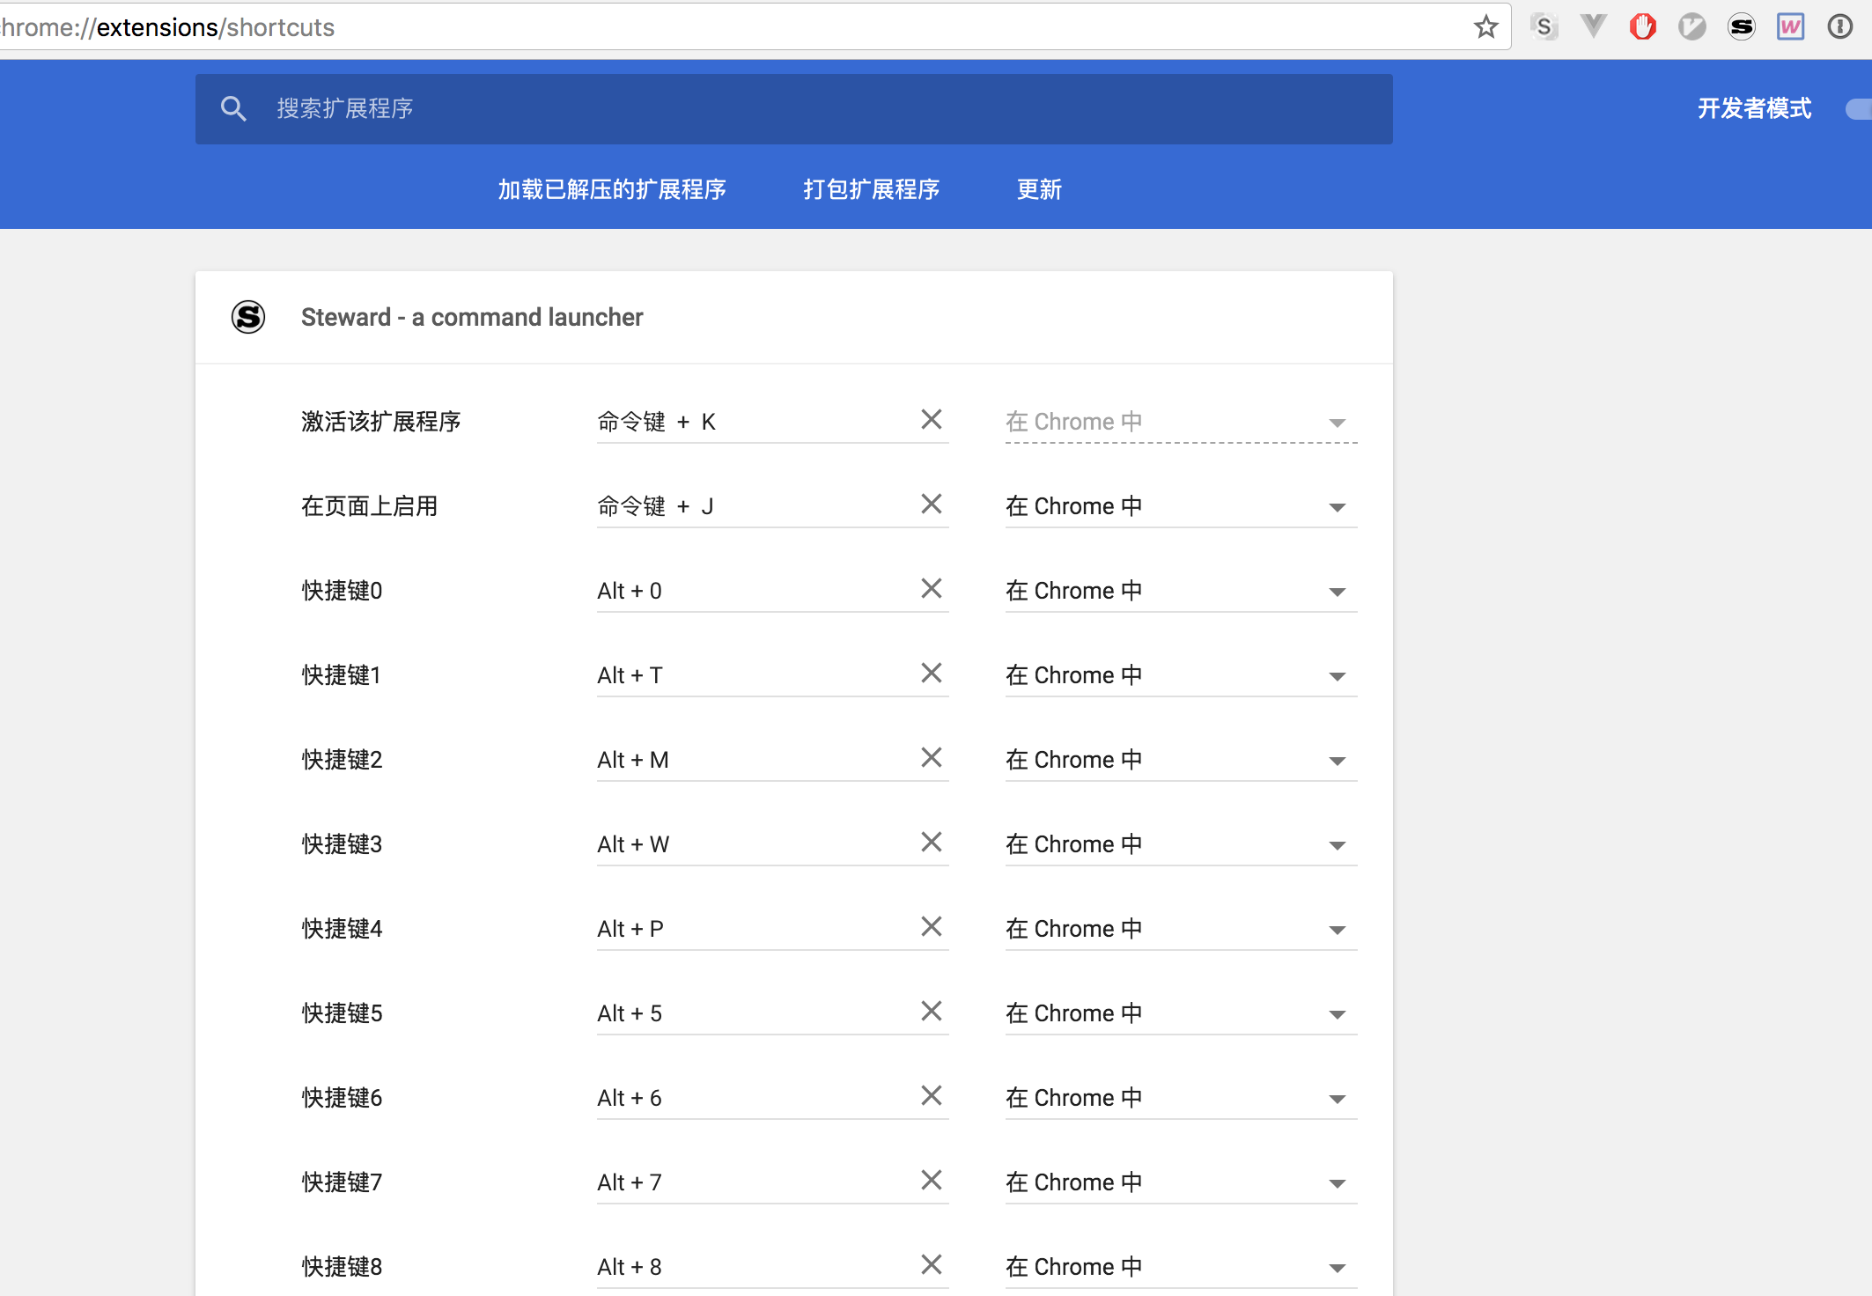Open the Steward extension icon in the toolbar
The height and width of the screenshot is (1296, 1872).
tap(1741, 27)
